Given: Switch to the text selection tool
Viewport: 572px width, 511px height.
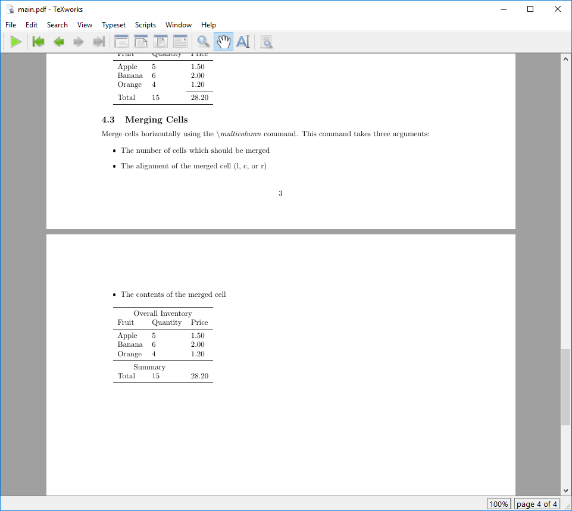Looking at the screenshot, I should (x=243, y=42).
